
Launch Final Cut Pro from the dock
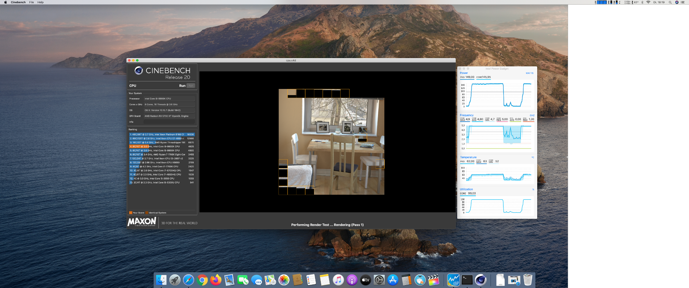(x=433, y=280)
